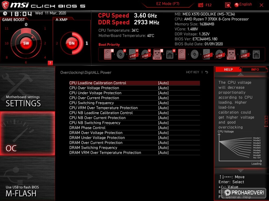Open the Motherboard SETTINGS menu
The width and height of the screenshot is (269, 201).
tap(27, 88)
